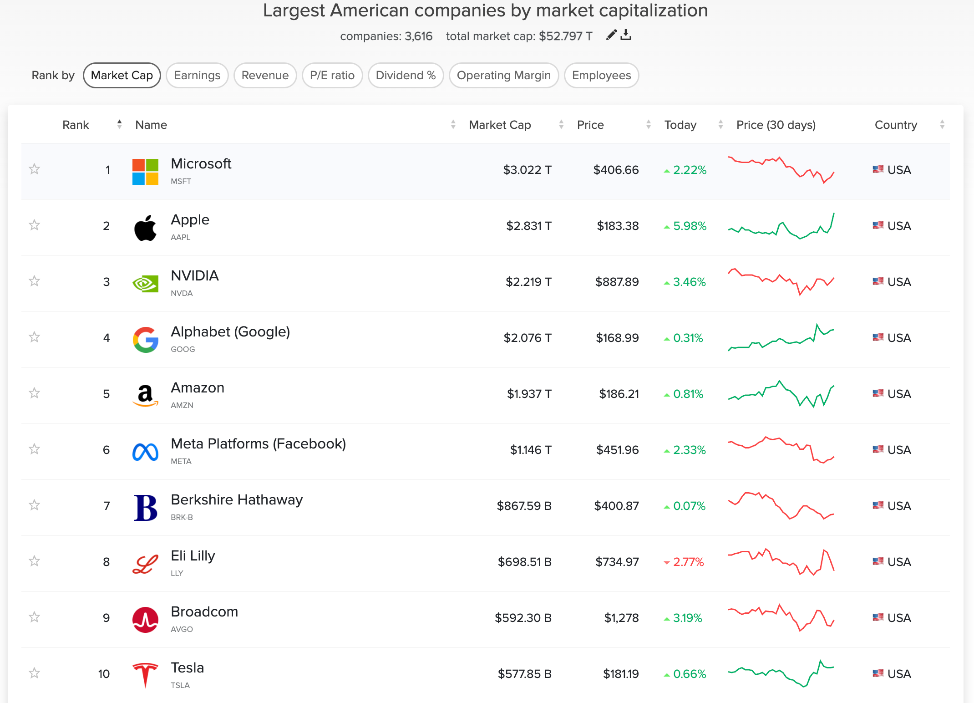Click the Meta infinity logo

tap(145, 452)
